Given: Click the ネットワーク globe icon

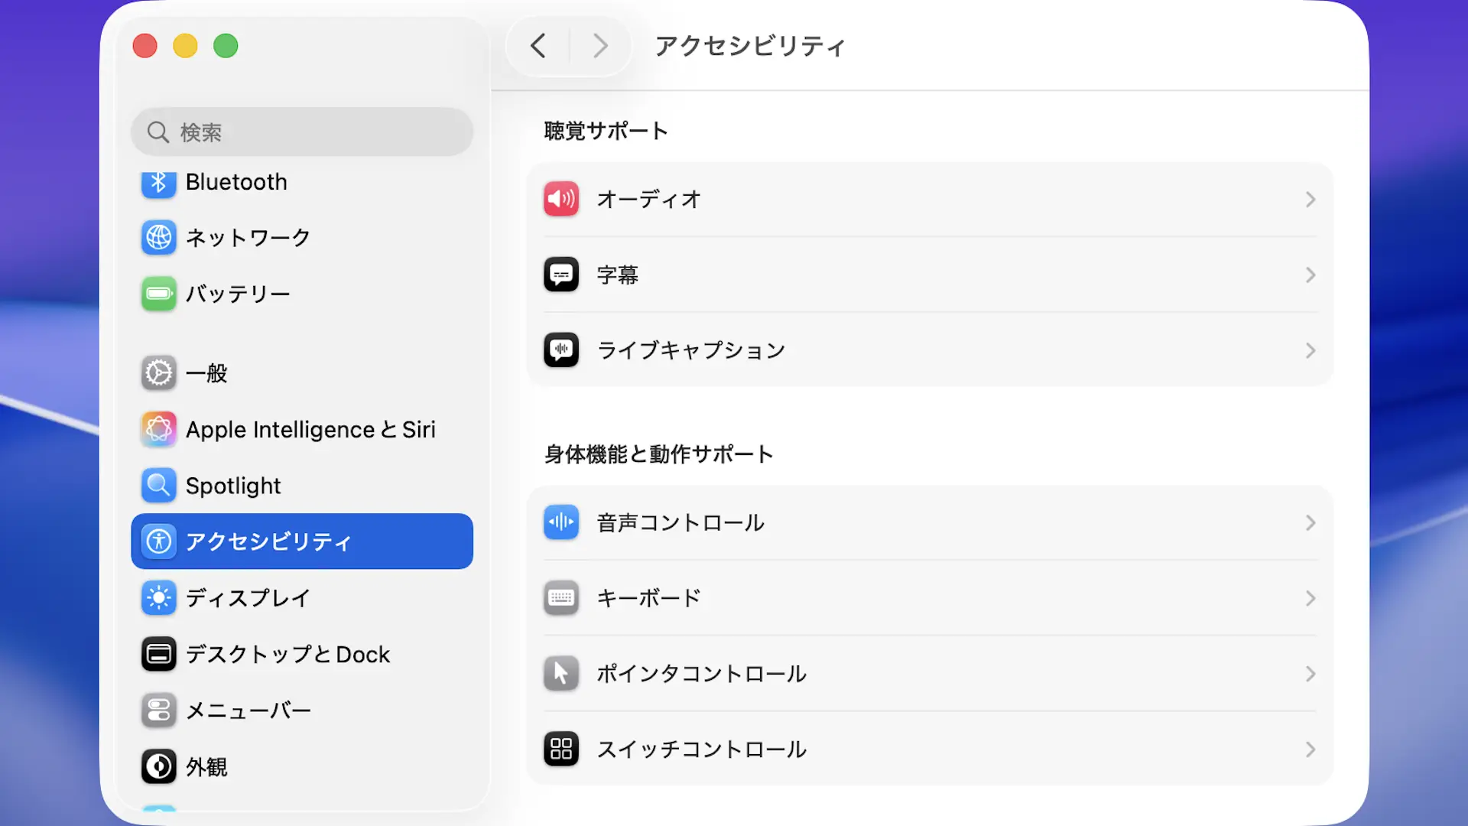Looking at the screenshot, I should click(x=158, y=238).
